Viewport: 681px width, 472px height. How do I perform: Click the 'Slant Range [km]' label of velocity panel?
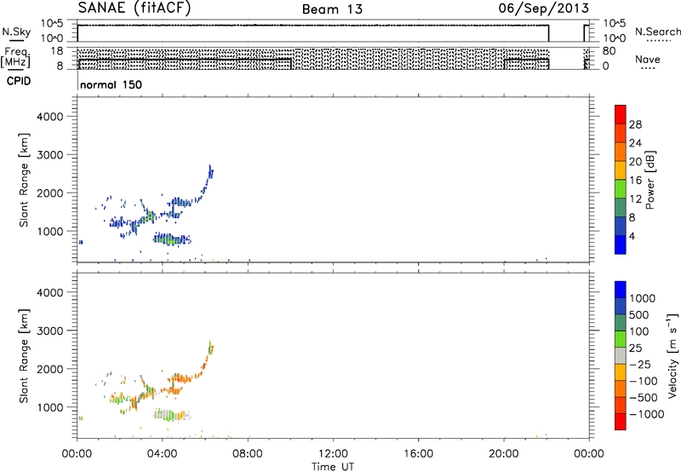[24, 356]
